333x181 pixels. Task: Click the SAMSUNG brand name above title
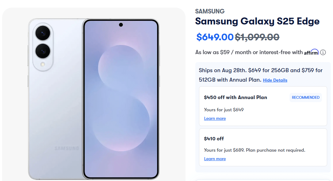pos(210,11)
